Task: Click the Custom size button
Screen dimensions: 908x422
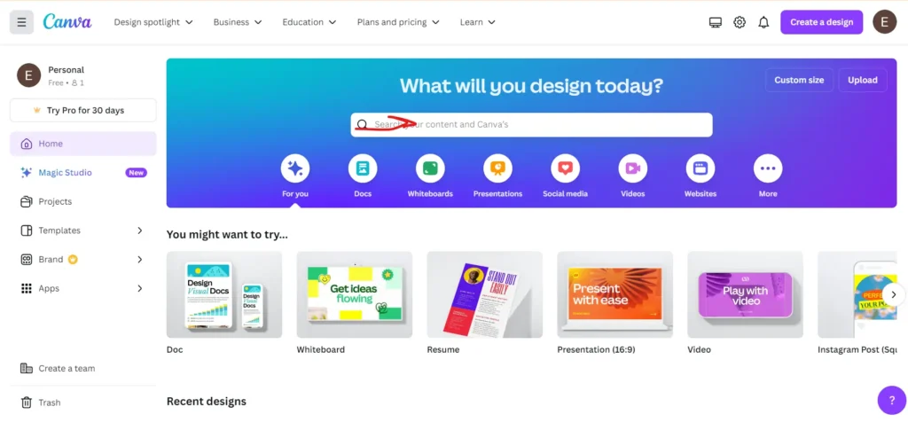Action: point(799,80)
